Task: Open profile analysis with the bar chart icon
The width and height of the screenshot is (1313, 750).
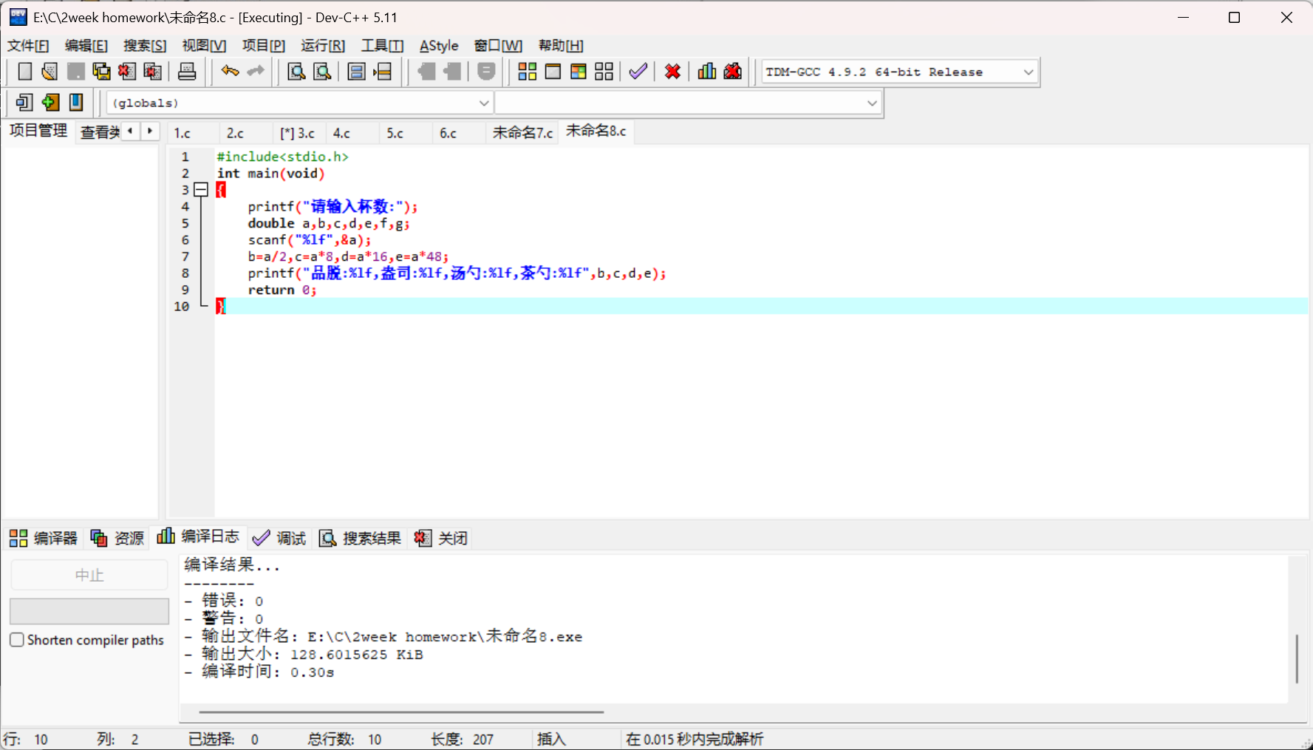Action: (x=707, y=72)
